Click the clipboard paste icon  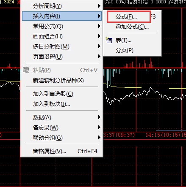tap(26, 70)
